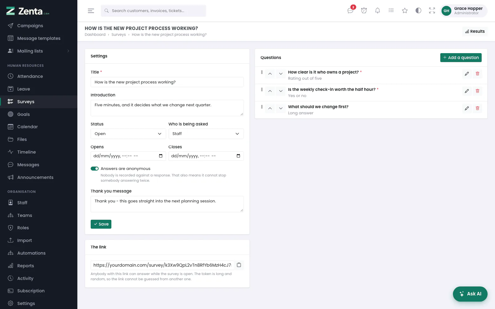Toggle the sidebar hamburger menu
This screenshot has width=495, height=309.
[x=91, y=11]
